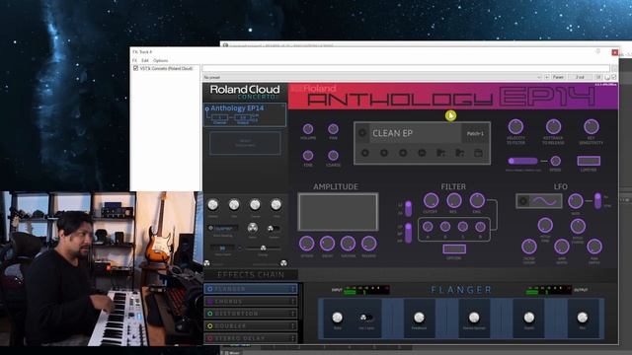Click the first white knob in Flanger panel

338,318
